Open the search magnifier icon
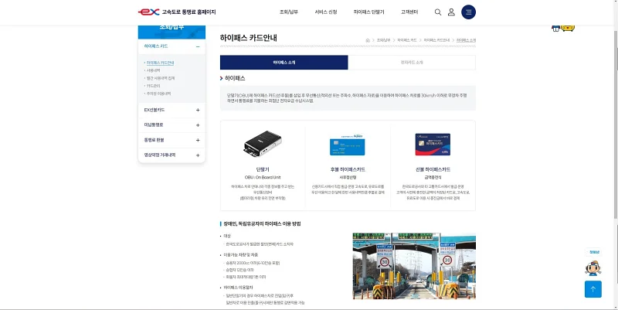 (x=438, y=12)
